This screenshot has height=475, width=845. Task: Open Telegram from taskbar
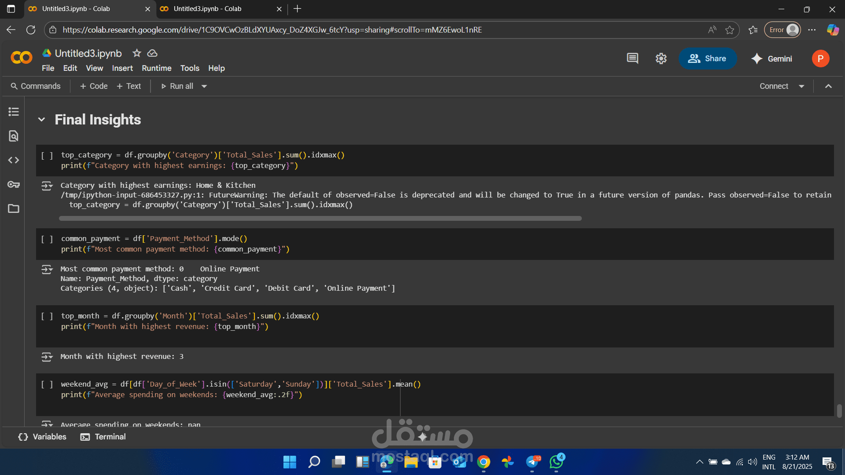[532, 462]
